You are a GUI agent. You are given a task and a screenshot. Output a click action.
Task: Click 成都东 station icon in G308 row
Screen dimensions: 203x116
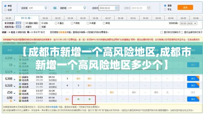pos(20,77)
